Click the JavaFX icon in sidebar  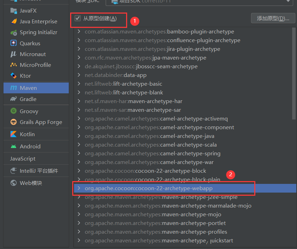14,11
